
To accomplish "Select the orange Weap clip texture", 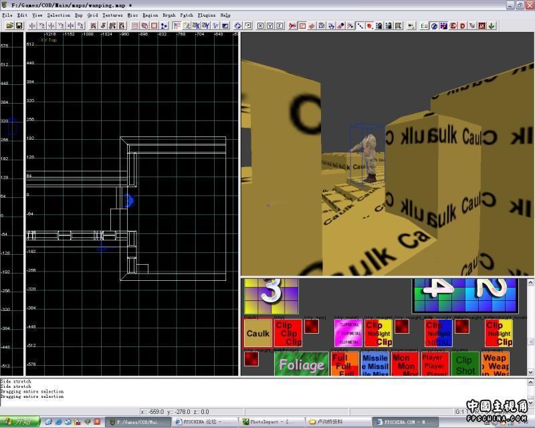I will pos(496,364).
